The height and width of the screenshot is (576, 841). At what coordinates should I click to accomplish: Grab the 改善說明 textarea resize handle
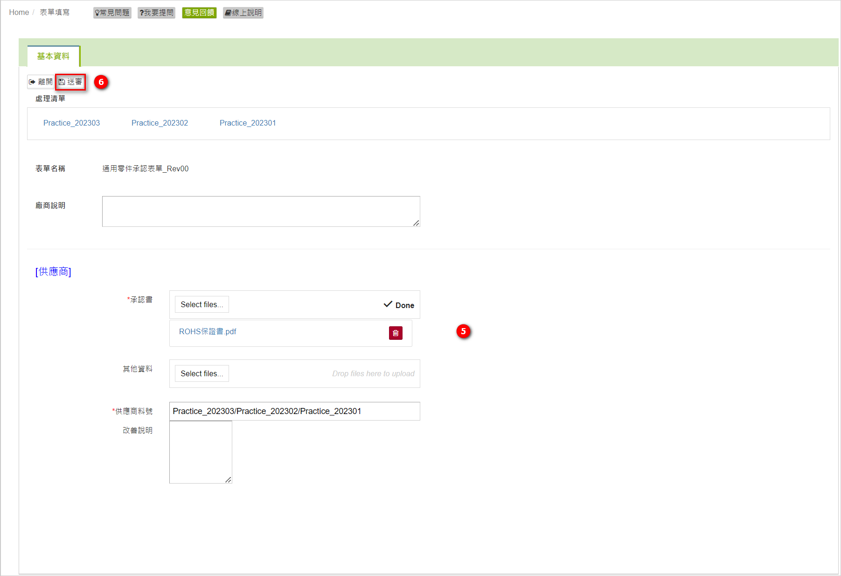pyautogui.click(x=228, y=480)
